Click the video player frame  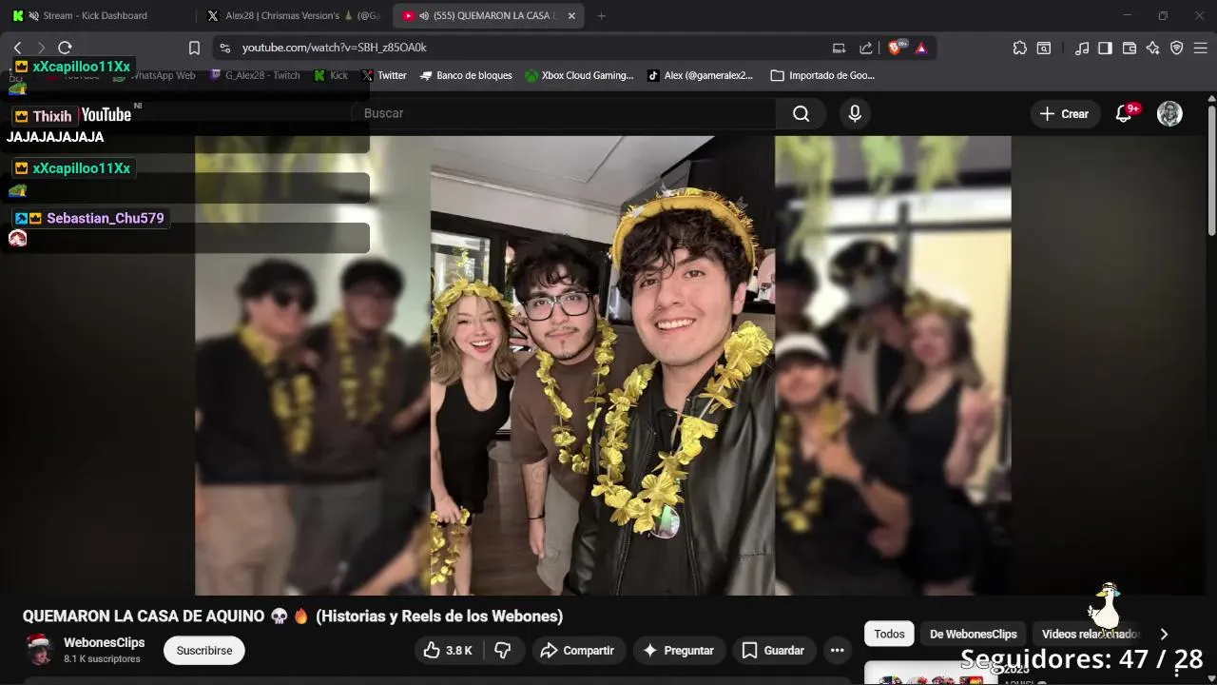click(x=603, y=365)
